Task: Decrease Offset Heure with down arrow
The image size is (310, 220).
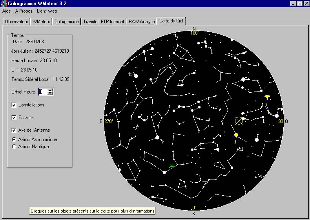Action: (x=50, y=93)
